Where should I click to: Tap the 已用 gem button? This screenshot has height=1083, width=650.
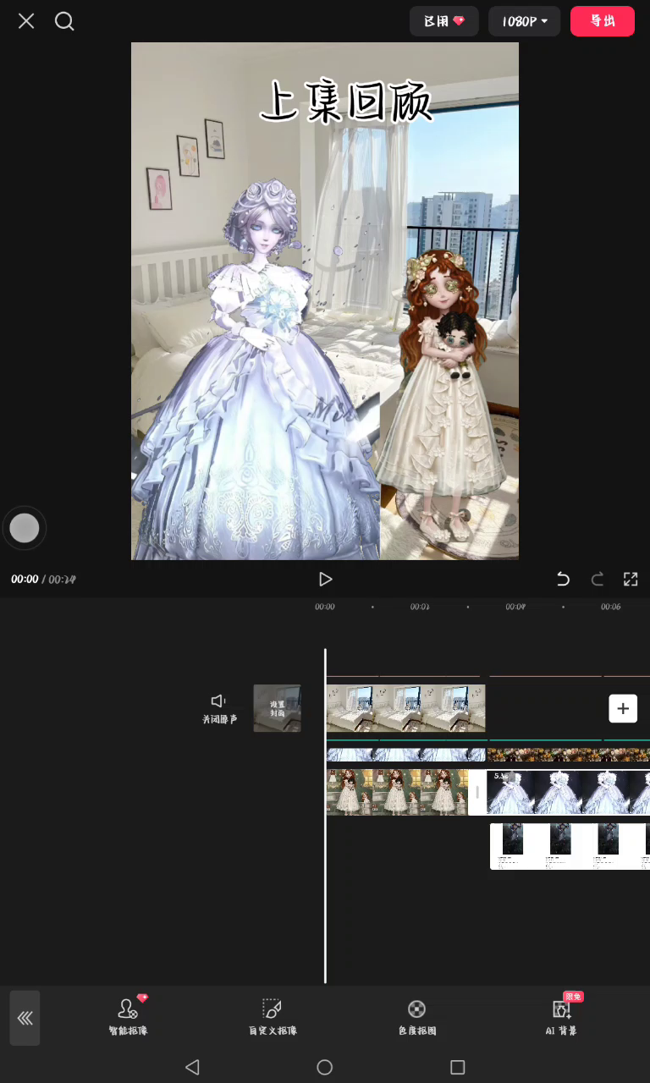(x=443, y=21)
